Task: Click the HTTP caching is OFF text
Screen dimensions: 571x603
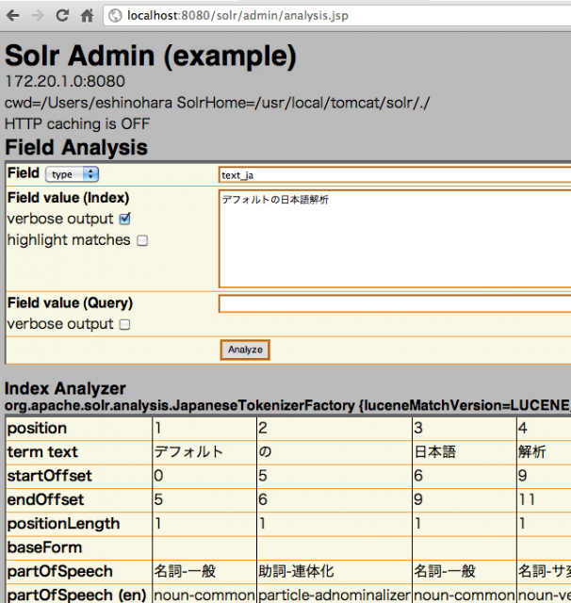Action: pos(77,123)
